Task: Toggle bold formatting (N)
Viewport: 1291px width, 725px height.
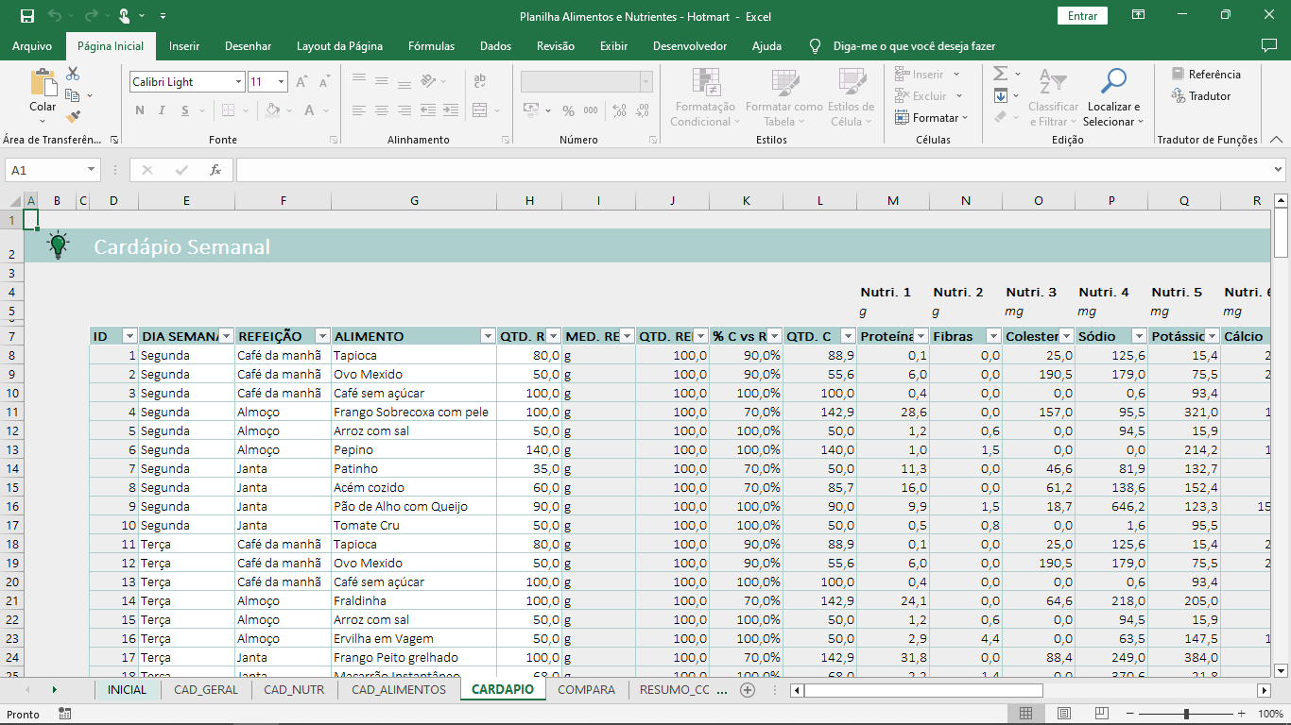Action: [138, 110]
